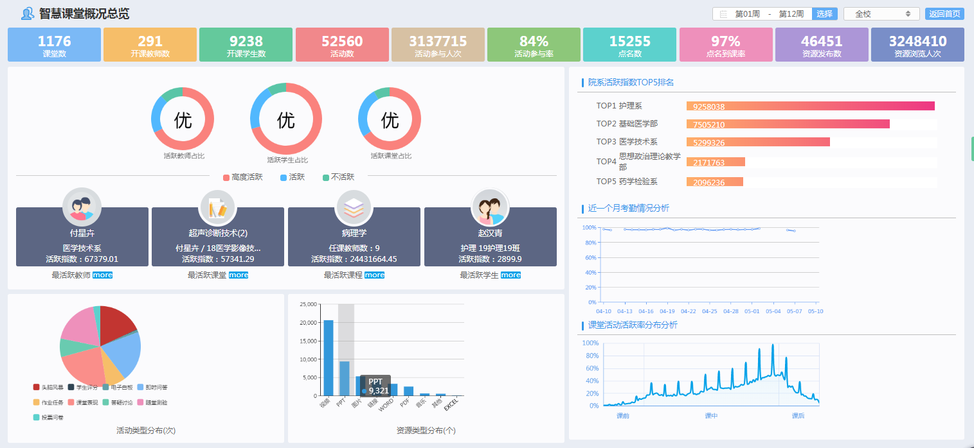Click the 病理学 course stacked-layers icon
Viewport: 974px width, 448px height.
coord(354,207)
